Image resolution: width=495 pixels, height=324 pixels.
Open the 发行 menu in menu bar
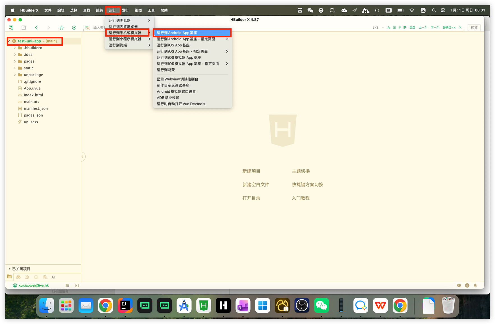pyautogui.click(x=125, y=10)
